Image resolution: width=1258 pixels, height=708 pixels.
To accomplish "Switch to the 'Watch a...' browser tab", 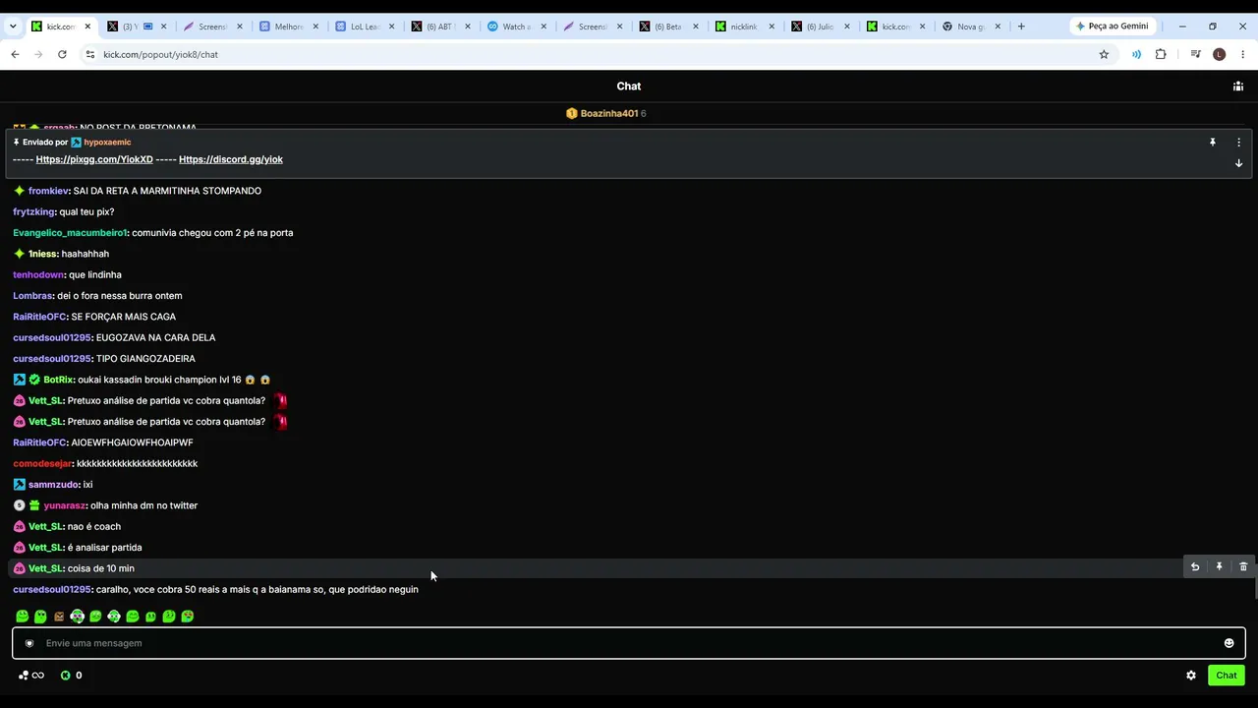I will point(517,27).
